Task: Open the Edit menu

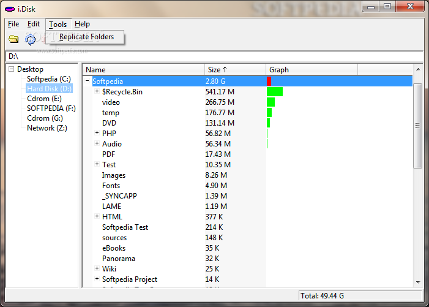Action: (x=34, y=24)
